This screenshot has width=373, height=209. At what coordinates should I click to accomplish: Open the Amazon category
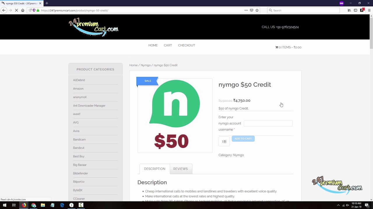tap(78, 89)
